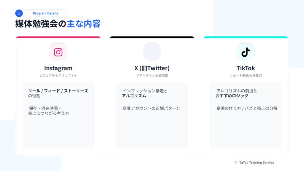Click the 媒体勉強会の主な内容 slide title
304x171 pixels.
click(x=58, y=24)
